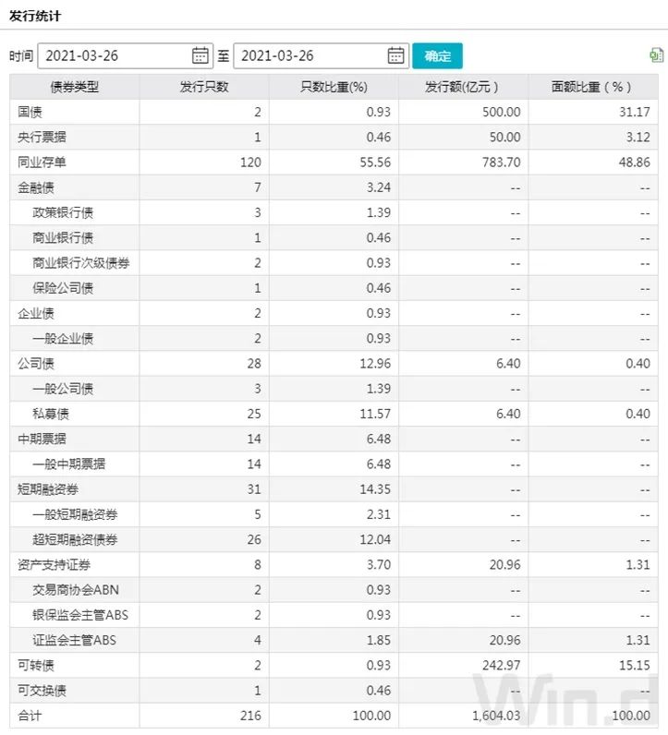668x735 pixels.
Task: Click the 31.17 face value share cell
Action: [634, 112]
